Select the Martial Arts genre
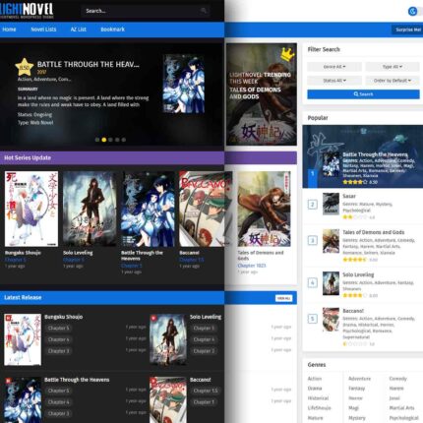423x423 pixels. click(401, 408)
